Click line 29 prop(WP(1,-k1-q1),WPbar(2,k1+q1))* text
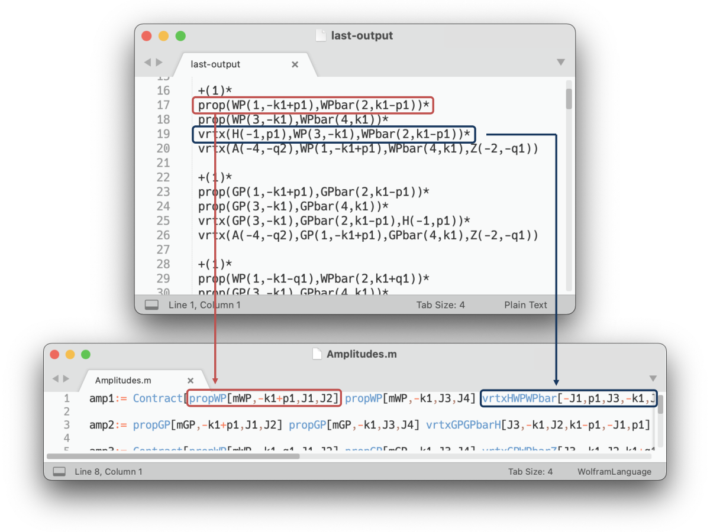This screenshot has height=532, width=710. [314, 278]
